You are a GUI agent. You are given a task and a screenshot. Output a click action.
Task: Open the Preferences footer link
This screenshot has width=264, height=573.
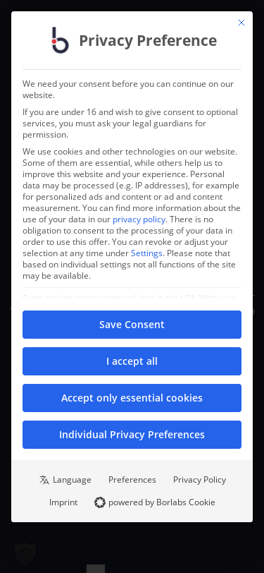[x=132, y=479]
